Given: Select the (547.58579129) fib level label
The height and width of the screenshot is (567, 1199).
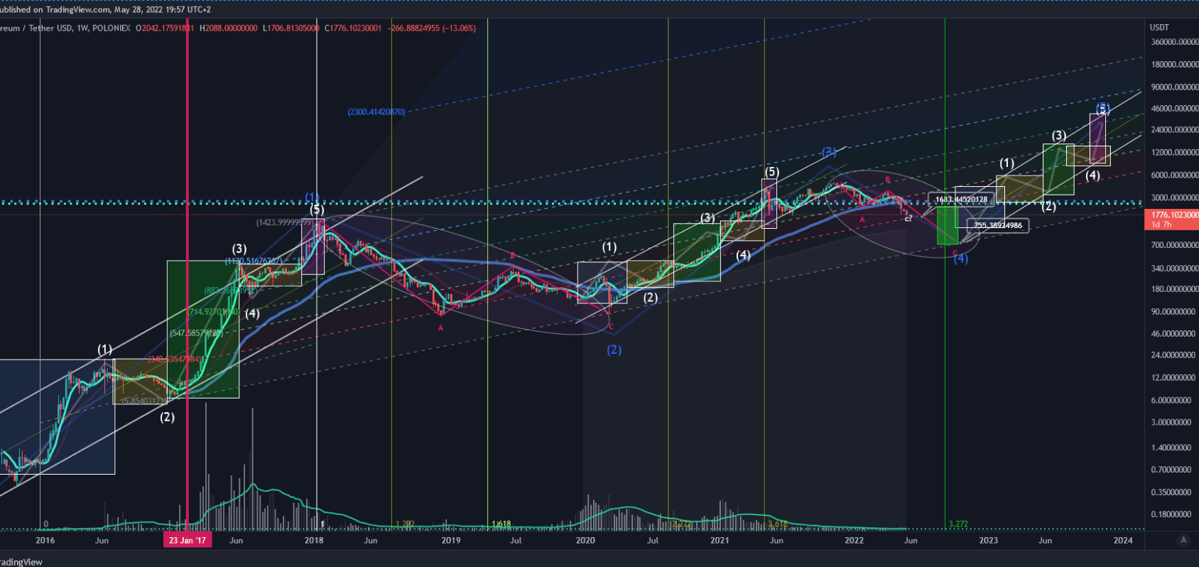Looking at the screenshot, I should point(196,333).
